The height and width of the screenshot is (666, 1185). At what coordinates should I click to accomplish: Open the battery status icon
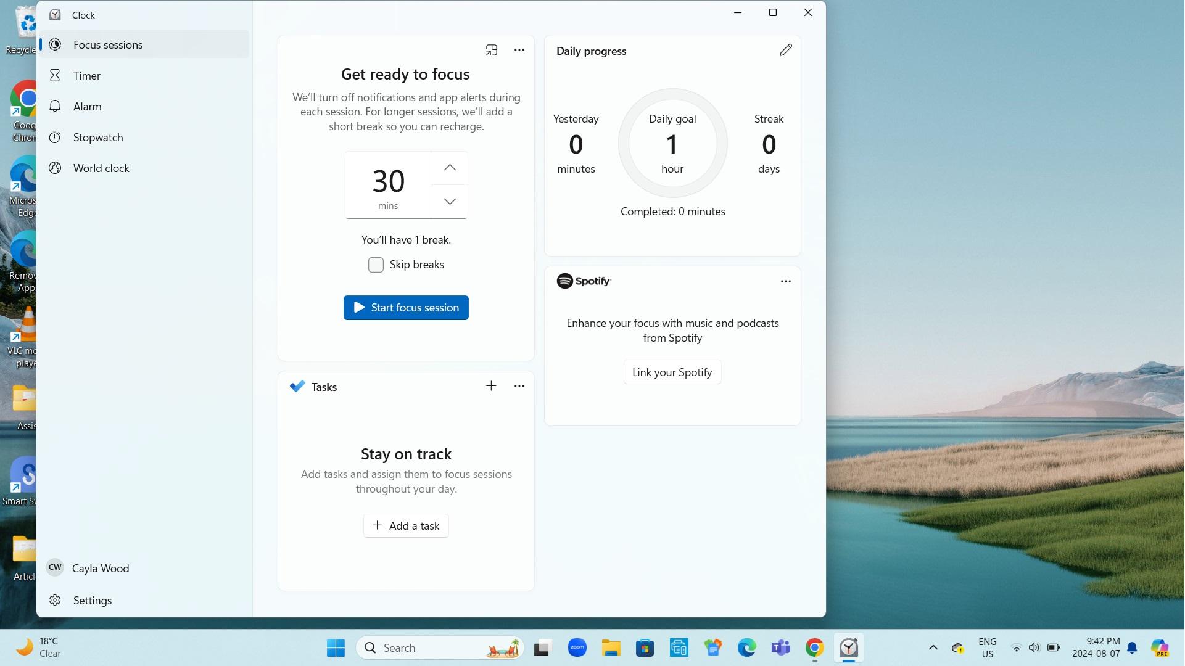pyautogui.click(x=1054, y=648)
